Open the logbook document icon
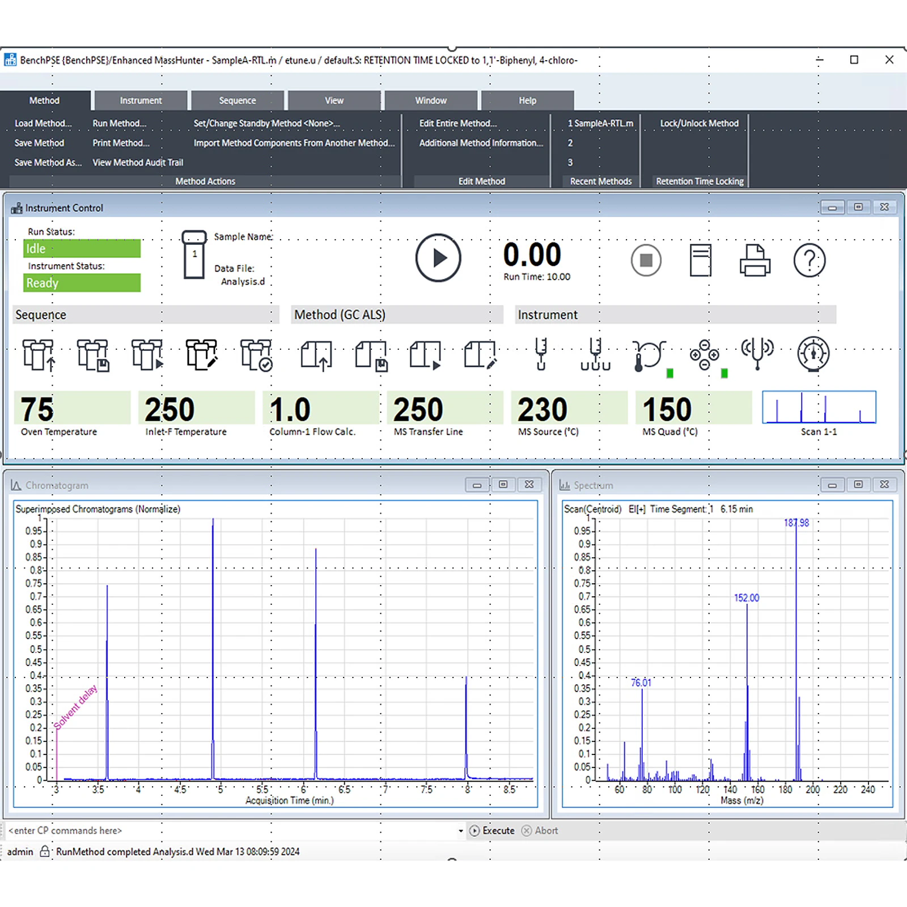Screen dimensions: 907x907 (x=700, y=260)
